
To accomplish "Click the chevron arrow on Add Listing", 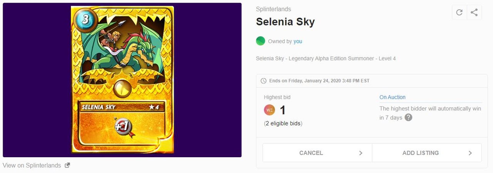I will coord(470,153).
